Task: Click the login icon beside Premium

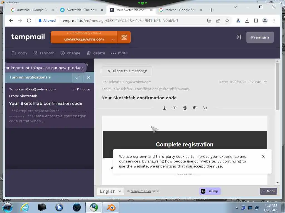Action: coord(239,37)
